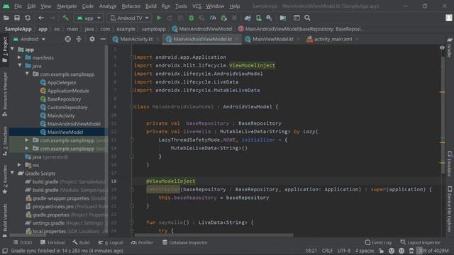Collapse the app module tree node
The height and width of the screenshot is (255, 454).
pos(13,49)
